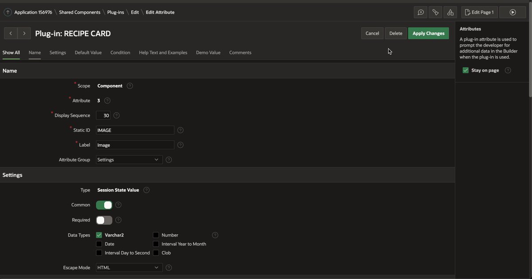
Task: Enable the Required switch
Action: tap(104, 220)
